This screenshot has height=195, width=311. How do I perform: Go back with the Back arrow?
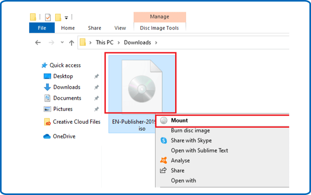pyautogui.click(x=38, y=43)
